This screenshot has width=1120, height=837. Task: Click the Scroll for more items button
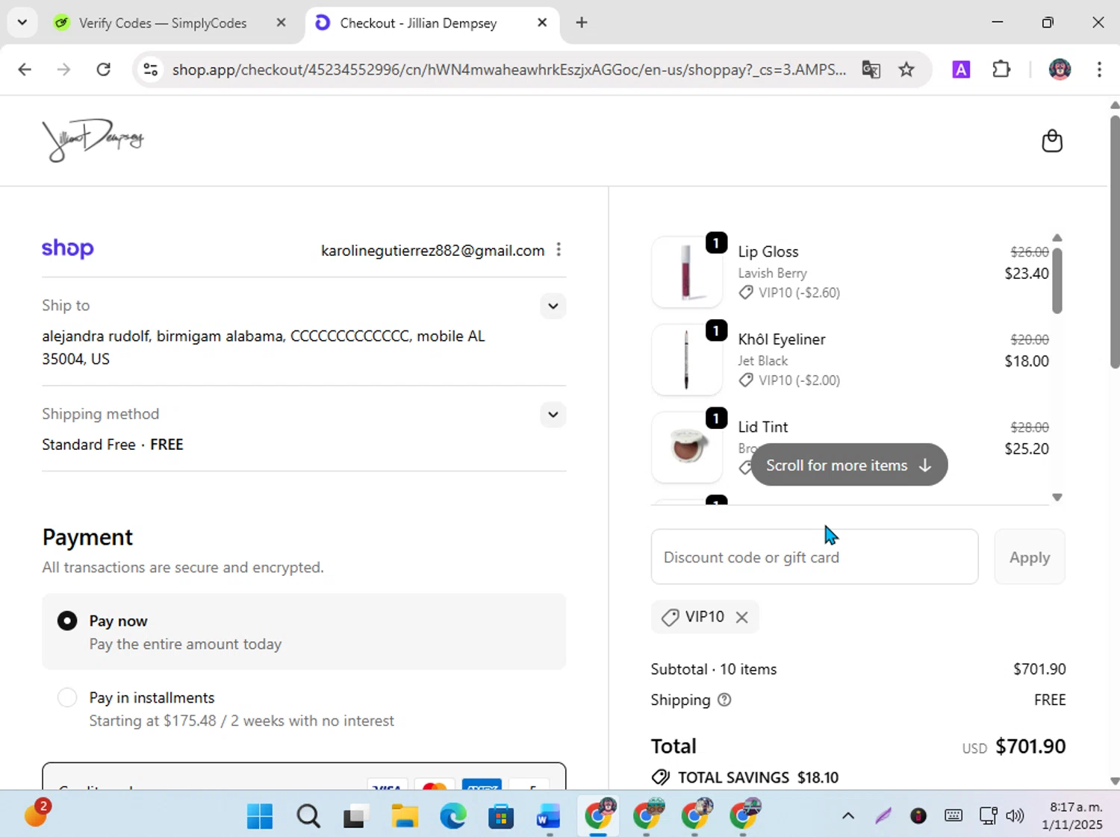click(x=849, y=465)
